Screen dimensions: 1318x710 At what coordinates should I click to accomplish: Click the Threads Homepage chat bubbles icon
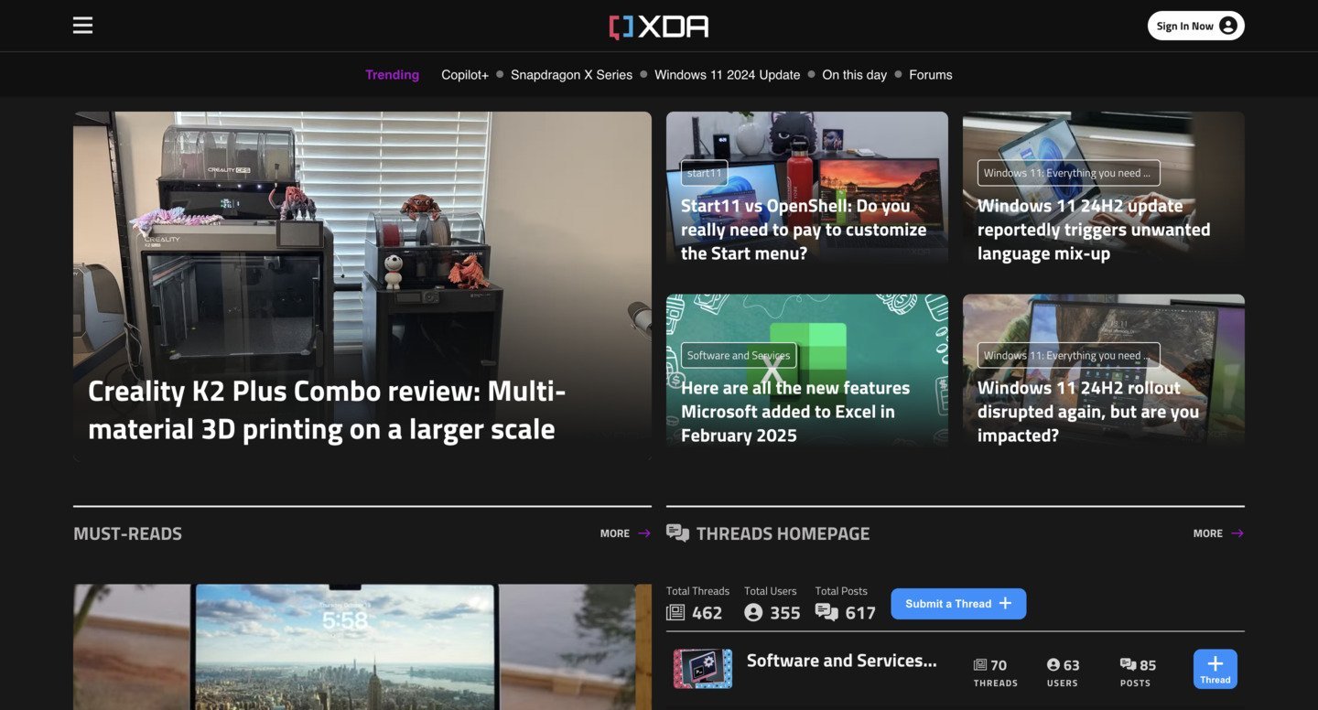pyautogui.click(x=677, y=533)
